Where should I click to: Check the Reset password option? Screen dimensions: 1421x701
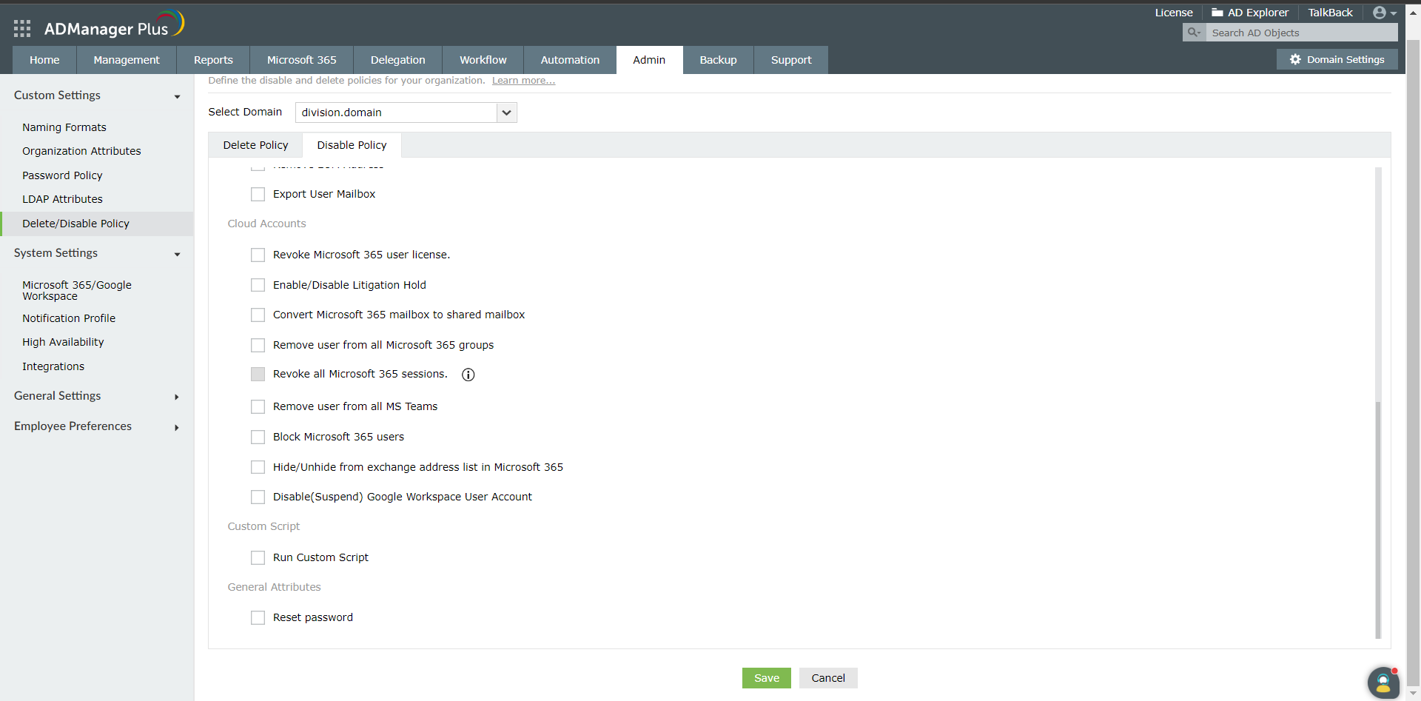pos(258,617)
